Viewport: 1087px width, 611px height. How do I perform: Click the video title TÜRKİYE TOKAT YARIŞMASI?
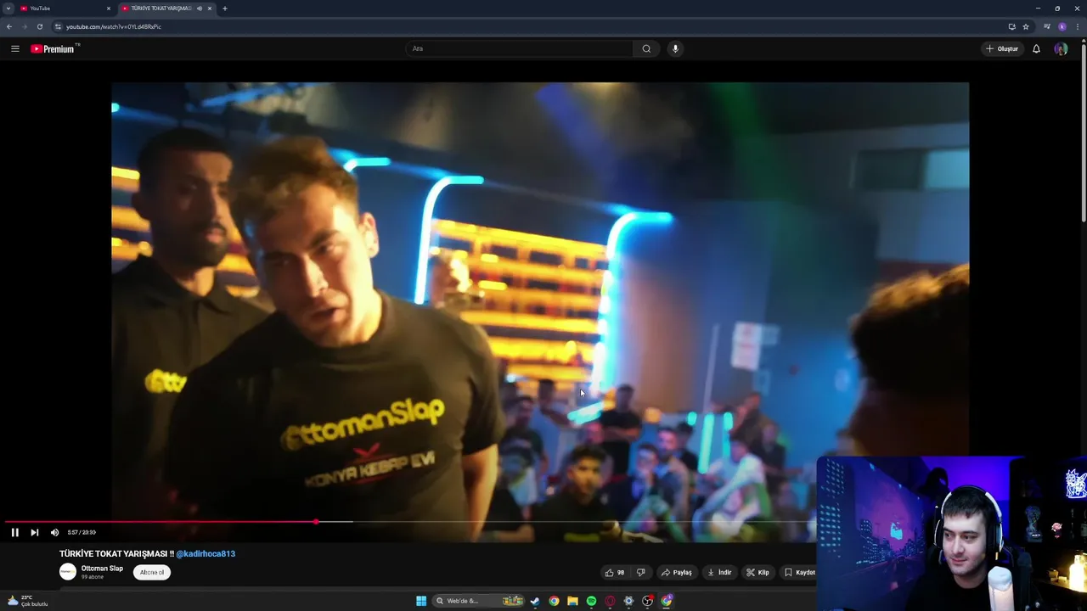(116, 553)
